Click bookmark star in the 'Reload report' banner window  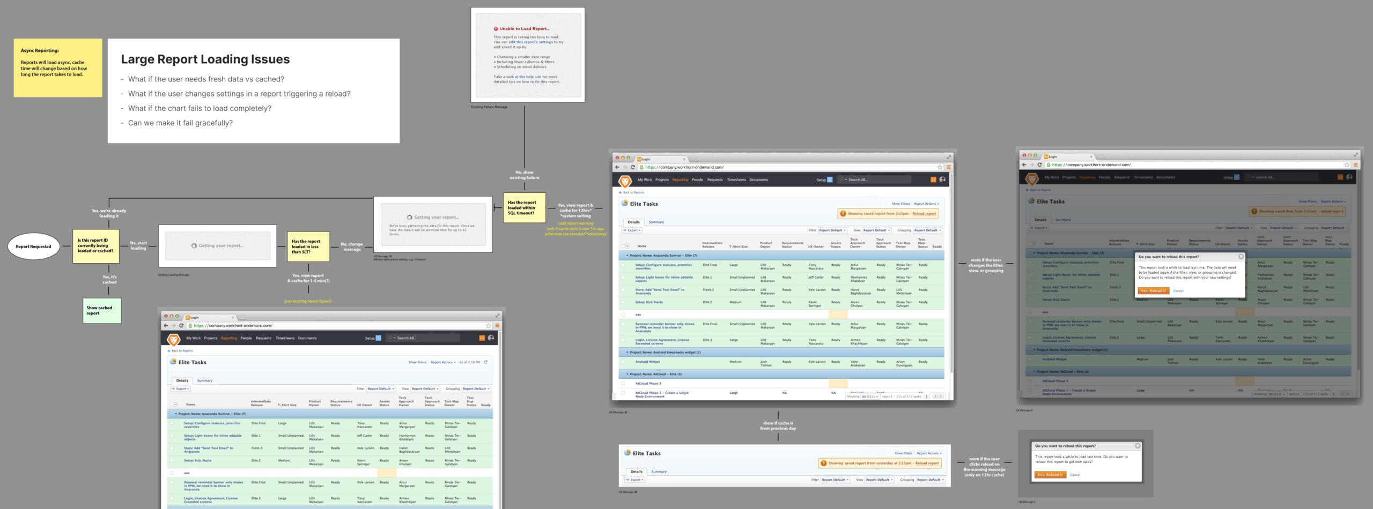tap(940, 167)
